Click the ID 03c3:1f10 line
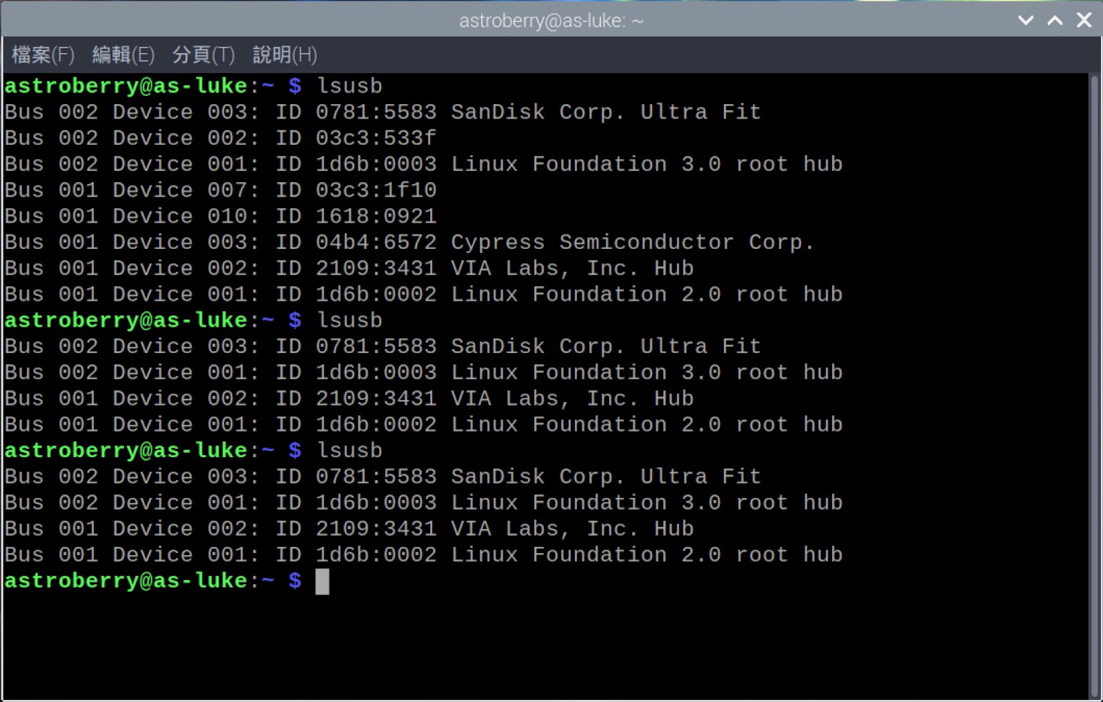This screenshot has width=1103, height=702. click(221, 190)
